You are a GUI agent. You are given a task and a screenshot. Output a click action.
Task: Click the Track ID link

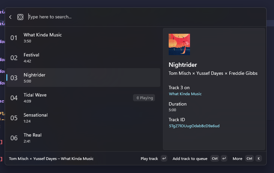pos(194,126)
